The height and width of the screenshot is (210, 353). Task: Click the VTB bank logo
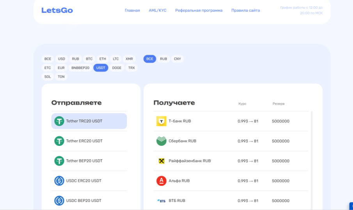point(161,201)
